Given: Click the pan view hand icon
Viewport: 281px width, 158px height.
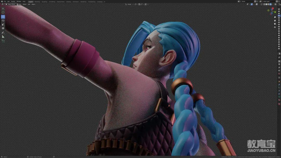Looking at the screenshot, I should point(275,21).
